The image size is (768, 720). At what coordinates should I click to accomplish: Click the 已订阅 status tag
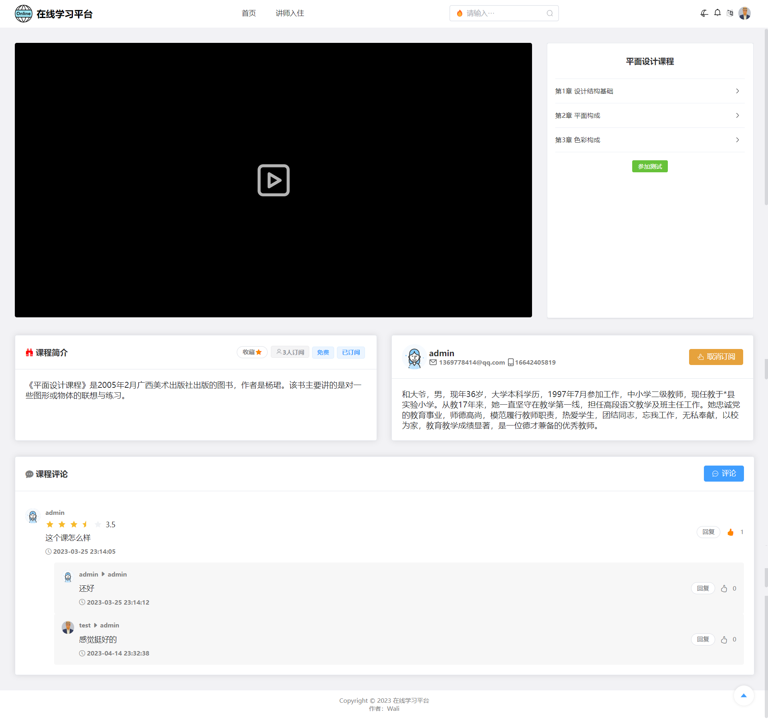(x=351, y=352)
